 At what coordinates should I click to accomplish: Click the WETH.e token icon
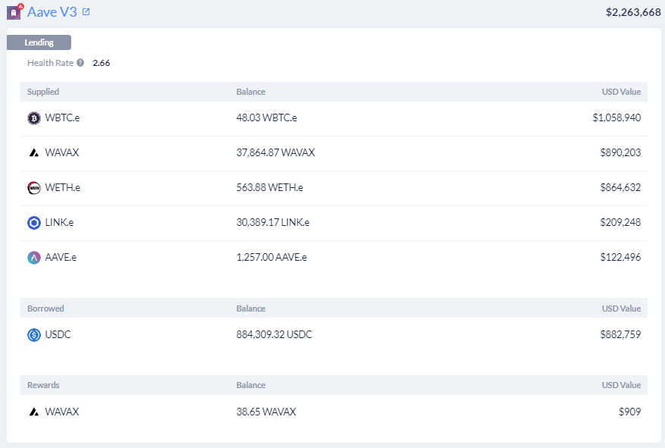click(x=34, y=188)
